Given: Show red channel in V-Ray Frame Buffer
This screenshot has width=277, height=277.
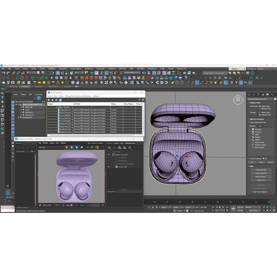Looking at the screenshot, I should click(x=67, y=147).
